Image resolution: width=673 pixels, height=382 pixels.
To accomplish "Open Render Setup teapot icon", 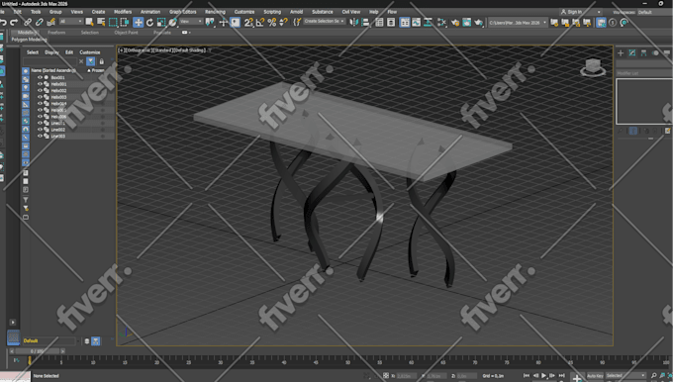I will coord(455,22).
